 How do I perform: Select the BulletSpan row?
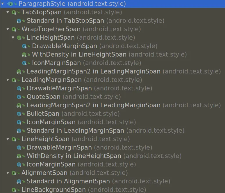(112, 114)
